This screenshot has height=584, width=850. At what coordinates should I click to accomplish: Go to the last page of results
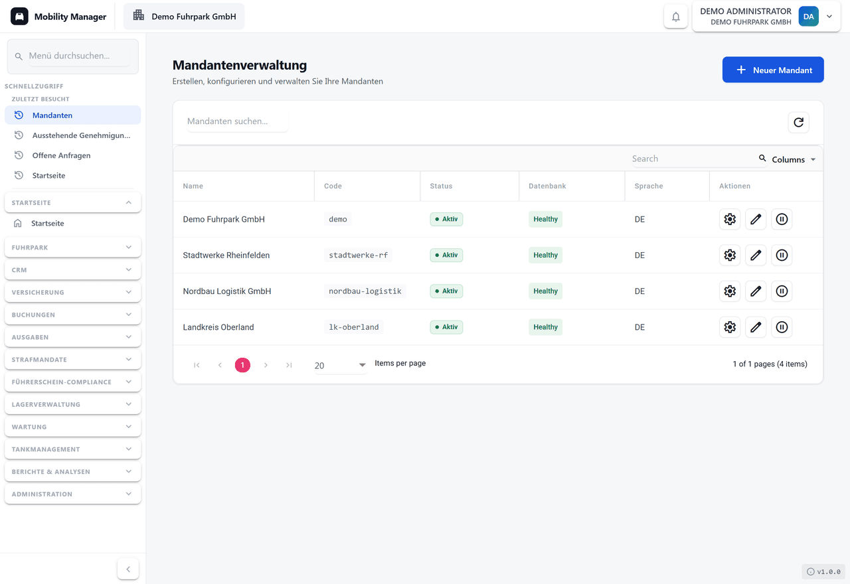click(289, 365)
